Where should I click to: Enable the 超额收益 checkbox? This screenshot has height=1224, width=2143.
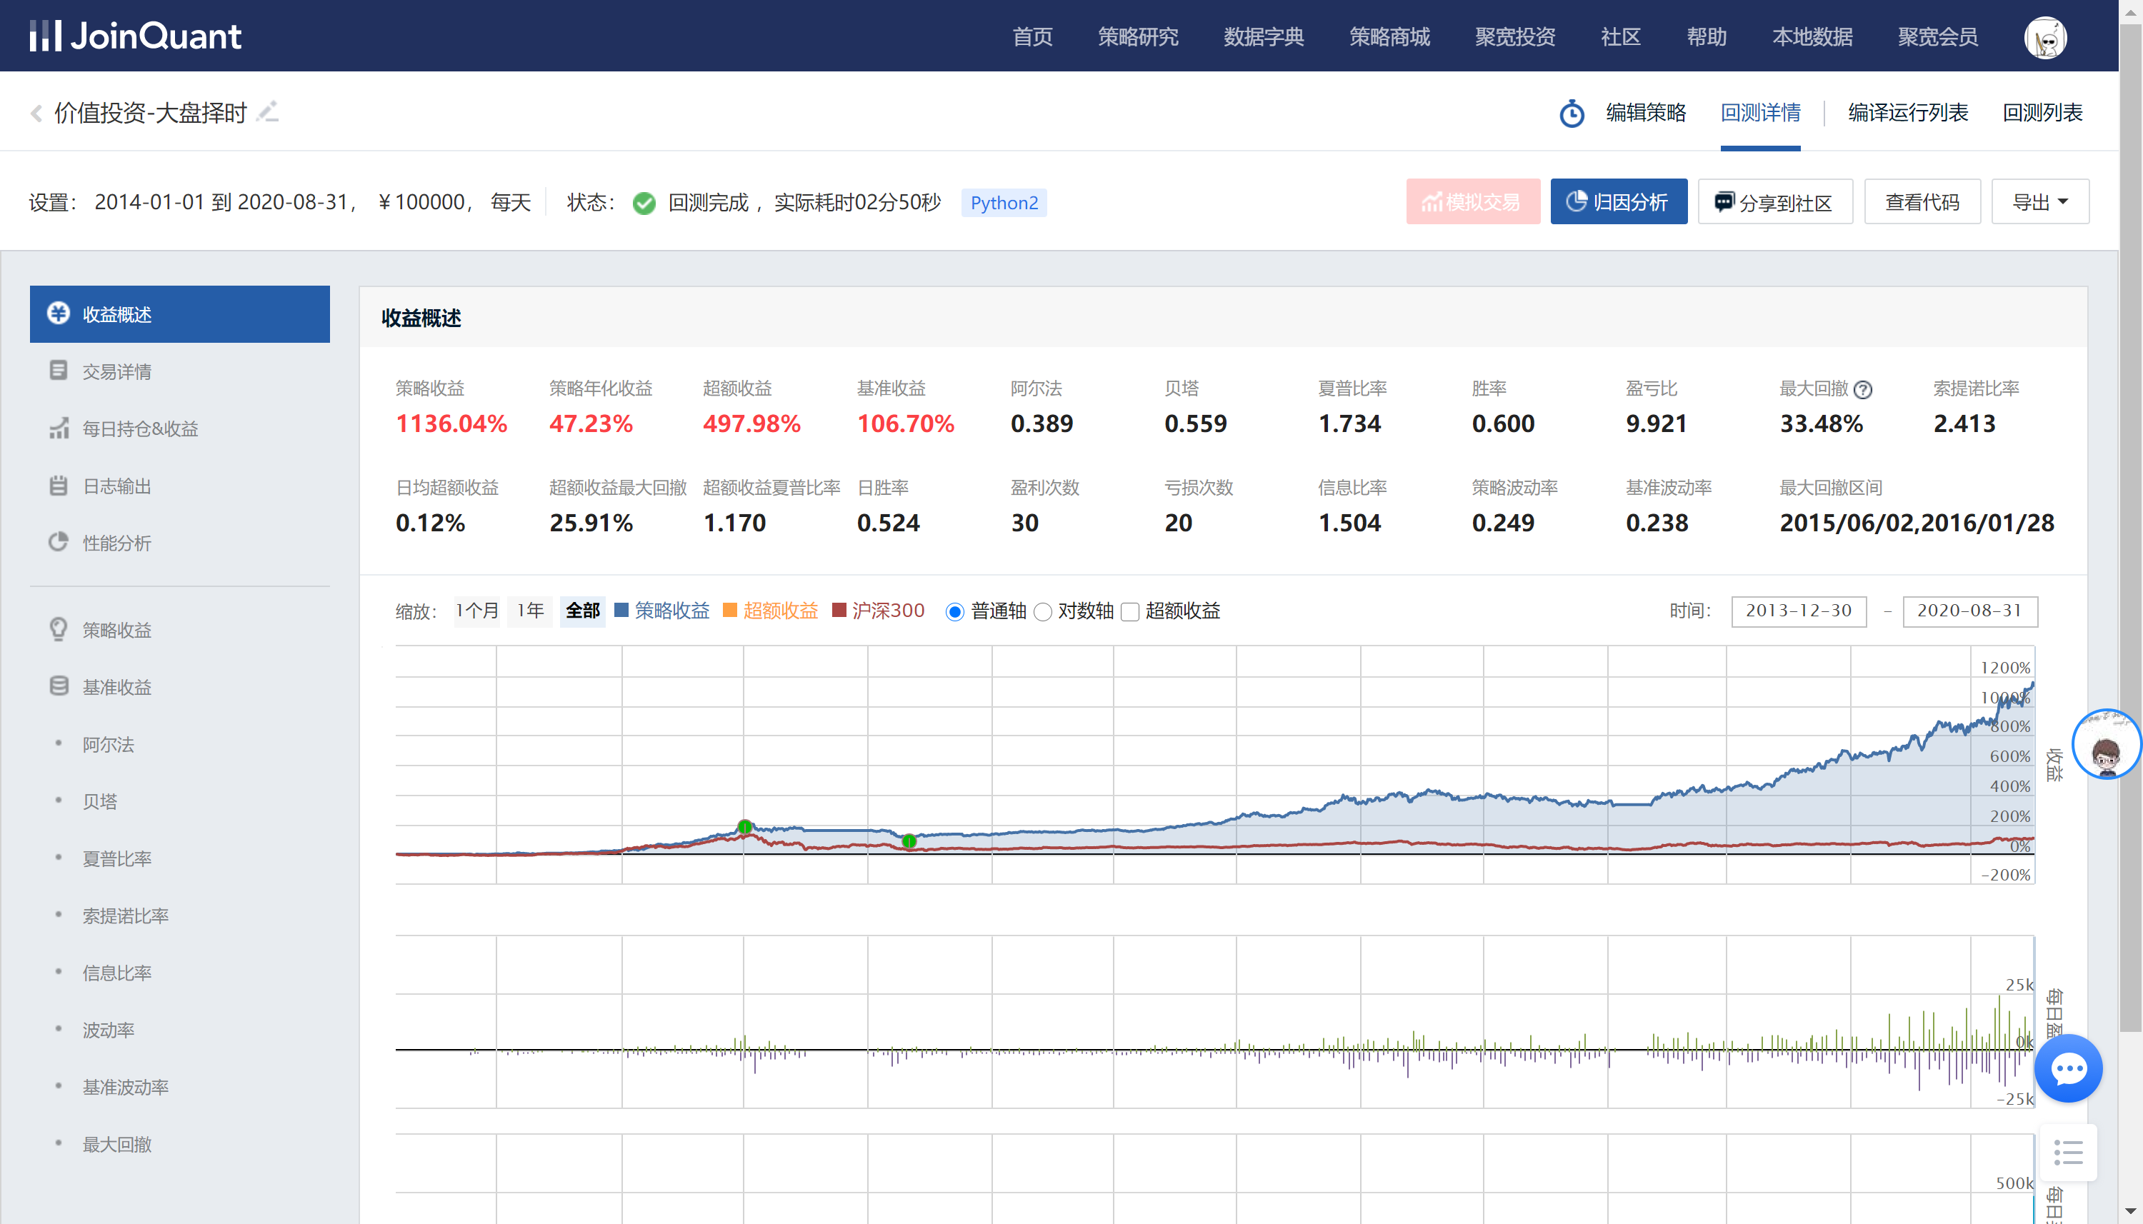pos(1130,612)
